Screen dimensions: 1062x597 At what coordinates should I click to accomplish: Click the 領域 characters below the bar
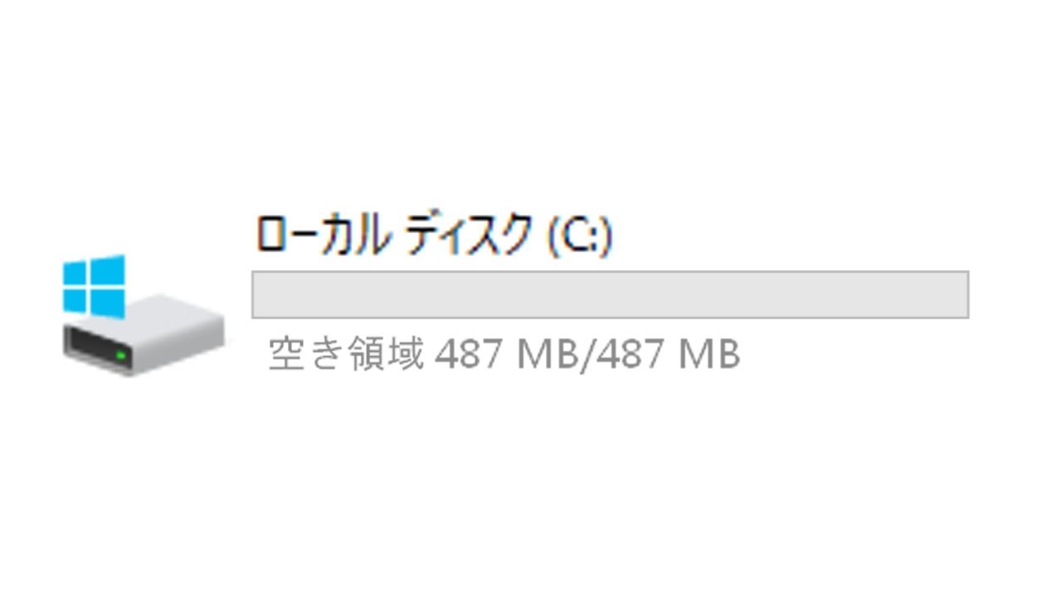pos(386,355)
